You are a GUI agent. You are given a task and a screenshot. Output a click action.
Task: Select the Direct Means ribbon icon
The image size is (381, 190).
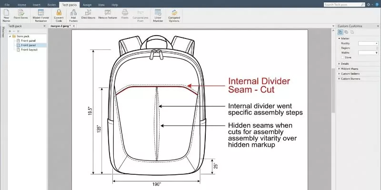pyautogui.click(x=88, y=12)
